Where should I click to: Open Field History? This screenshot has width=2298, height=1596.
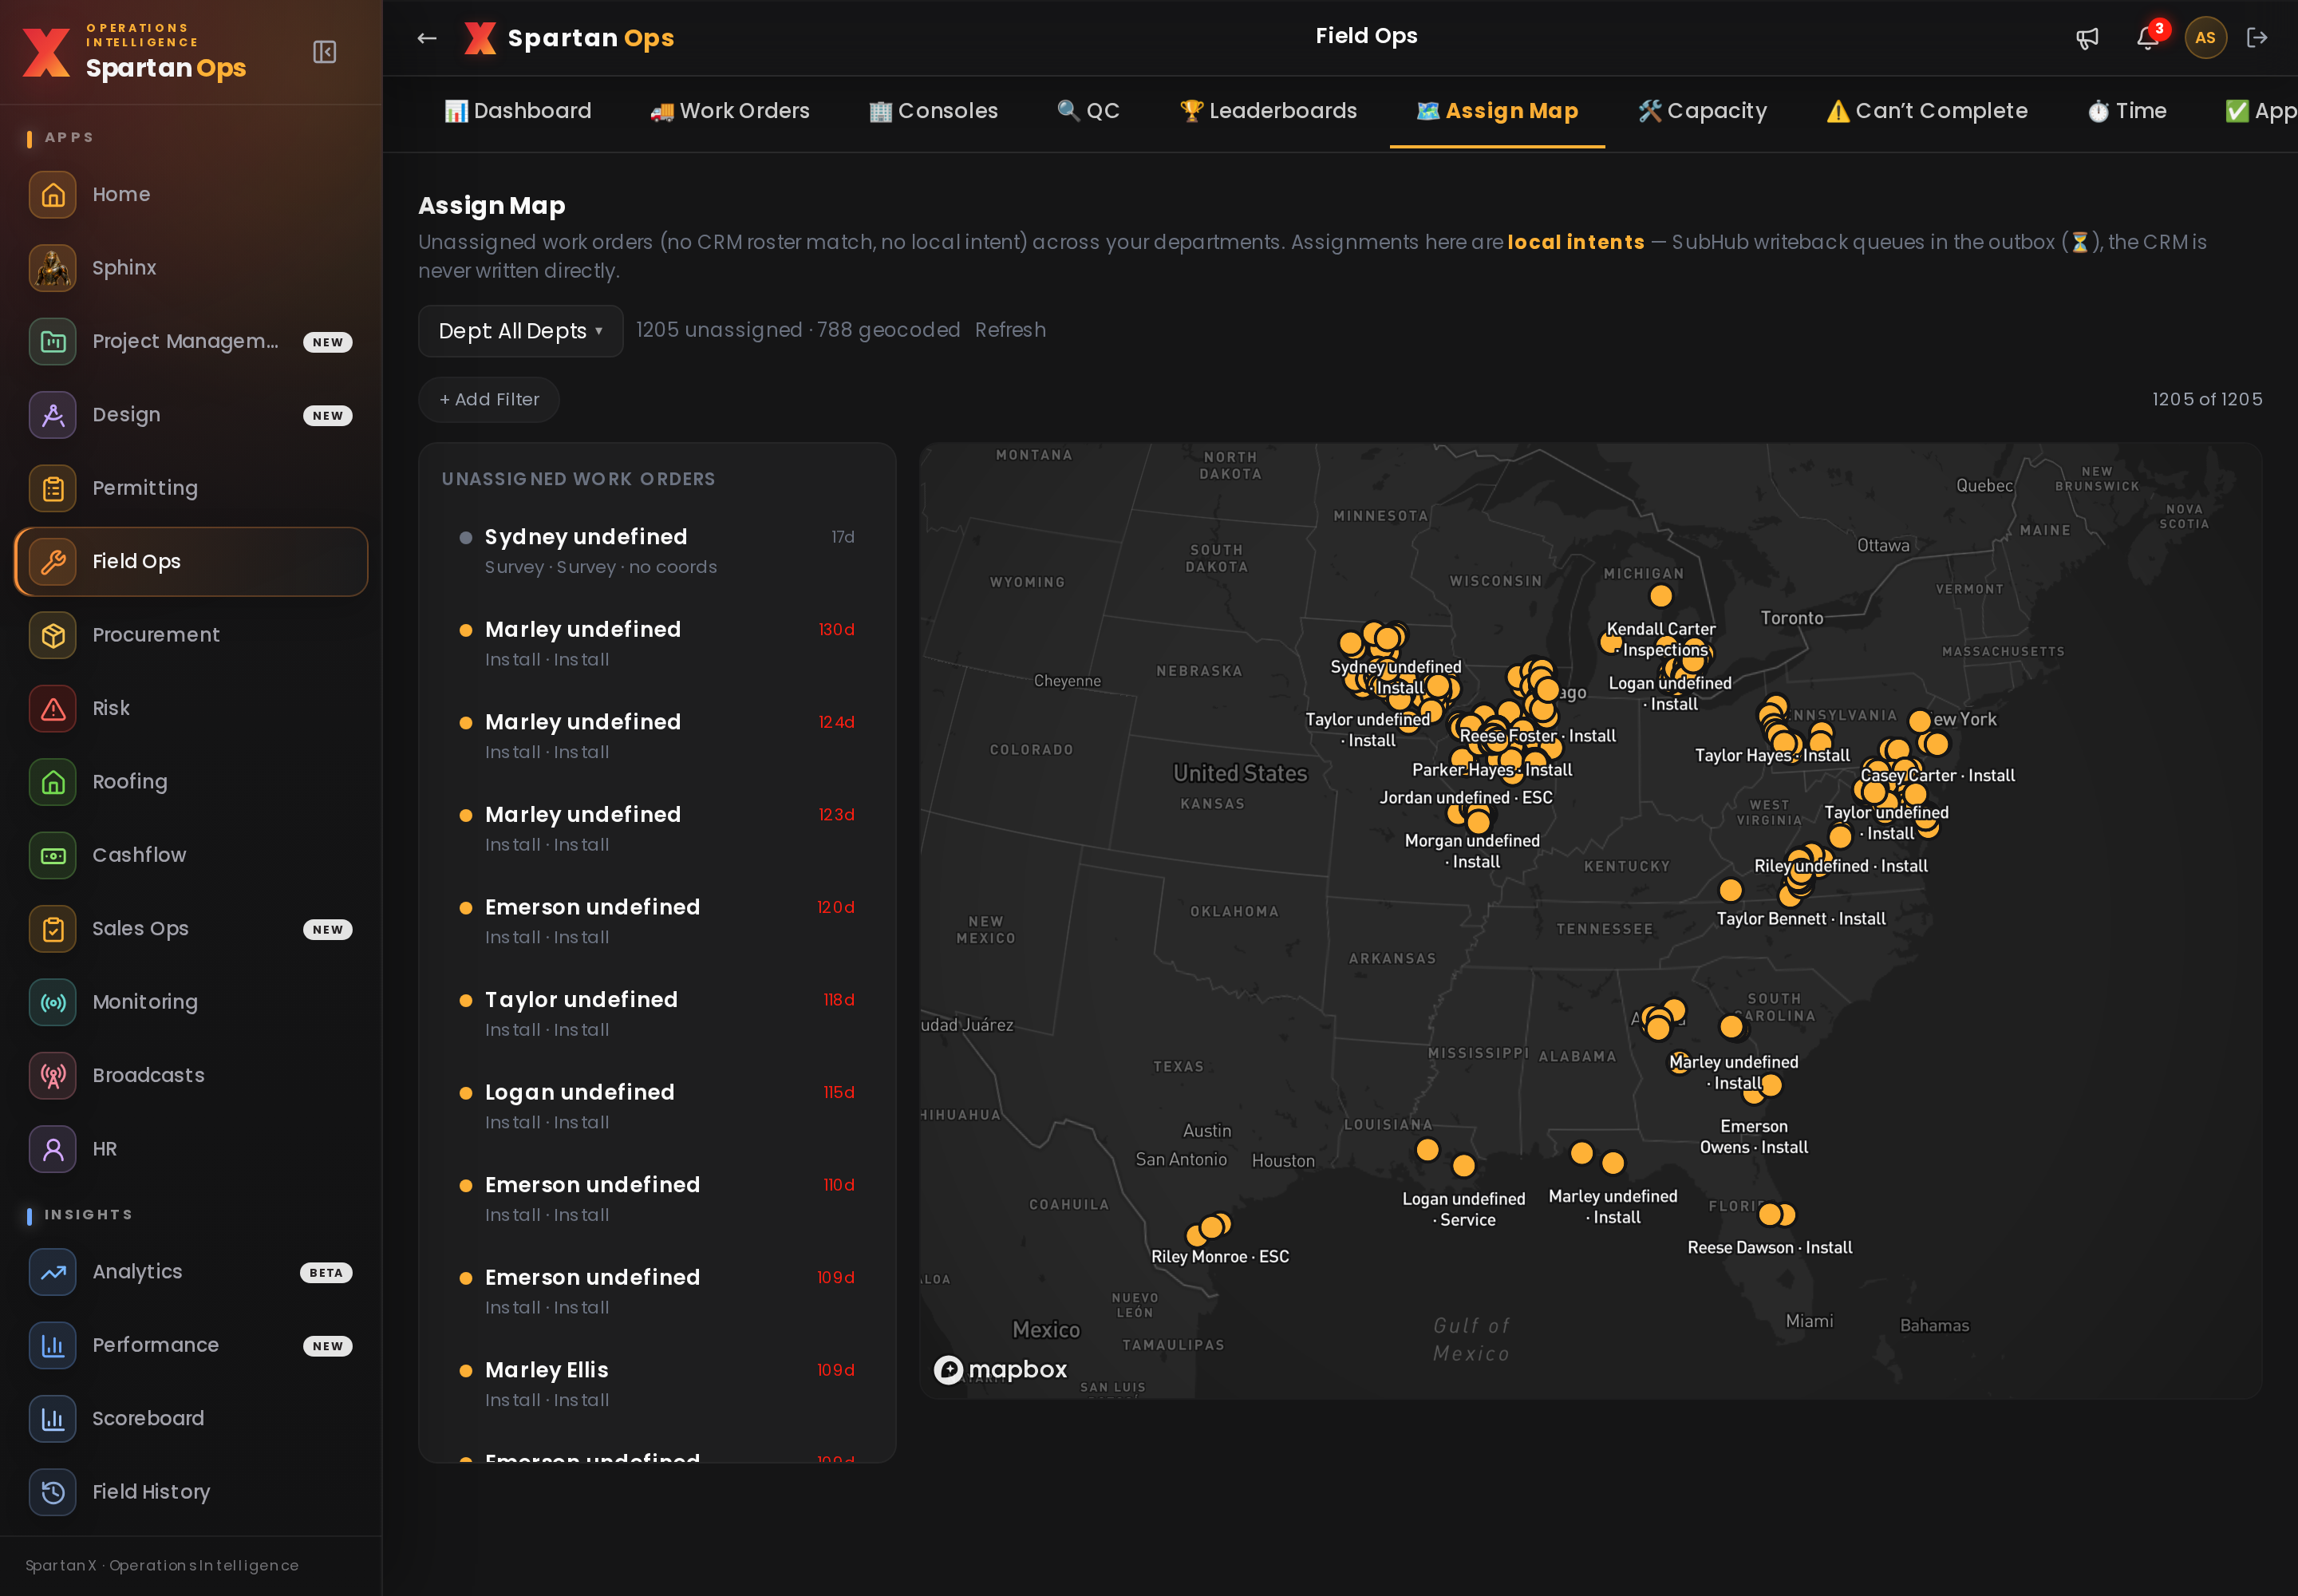[191, 1492]
